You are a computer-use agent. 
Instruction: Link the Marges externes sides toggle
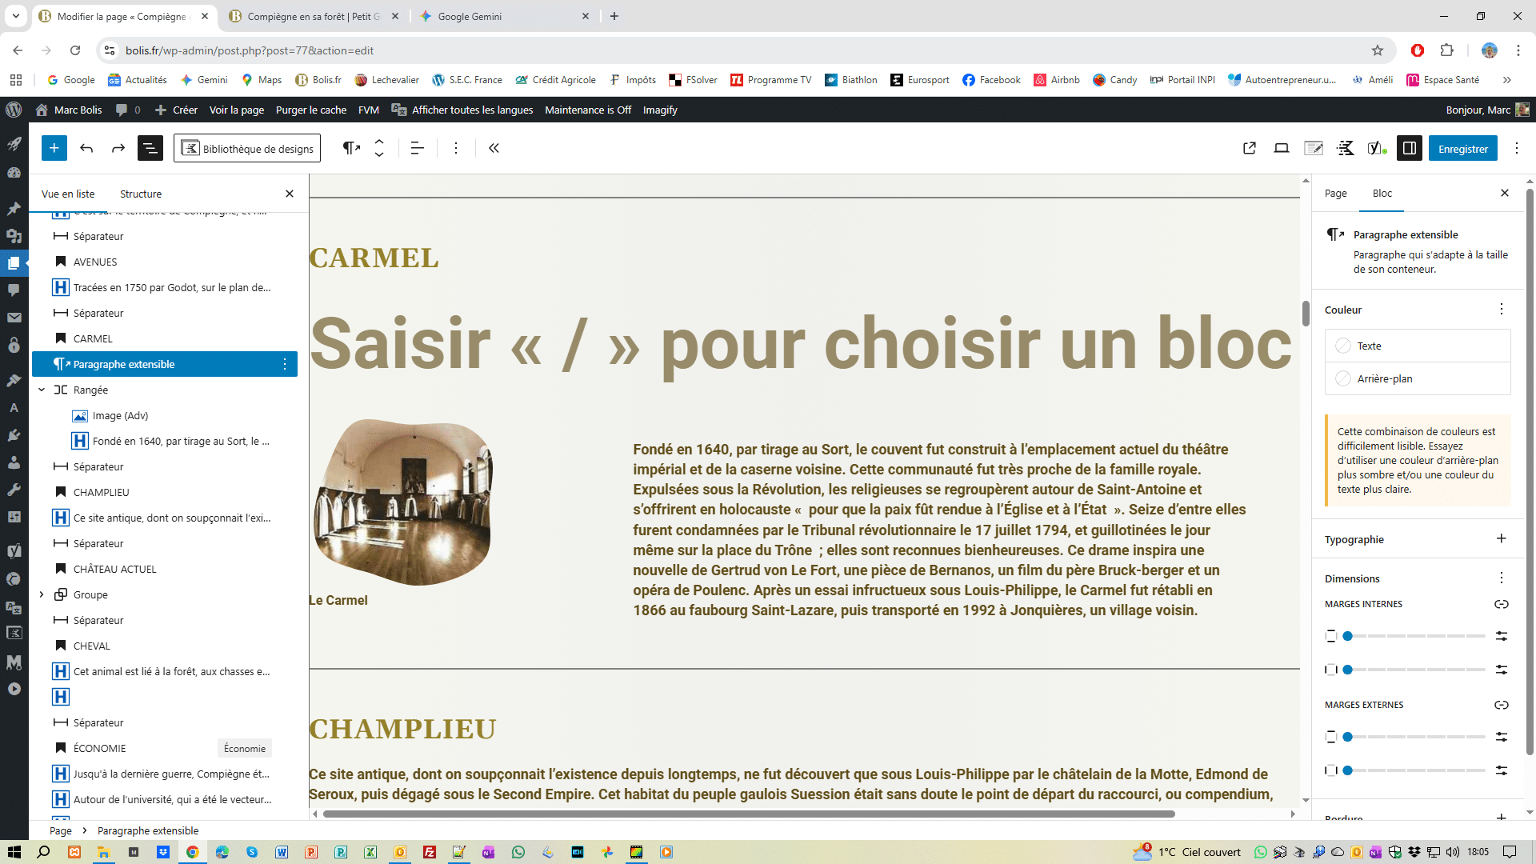point(1501,705)
